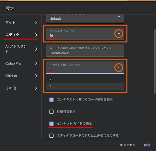The width and height of the screenshot is (156, 151).
Task: Click the コンテキストに基づくコード補完を表示 label
Action: (85, 99)
